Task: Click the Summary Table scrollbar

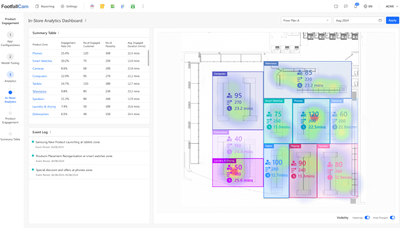Action: tap(148, 58)
